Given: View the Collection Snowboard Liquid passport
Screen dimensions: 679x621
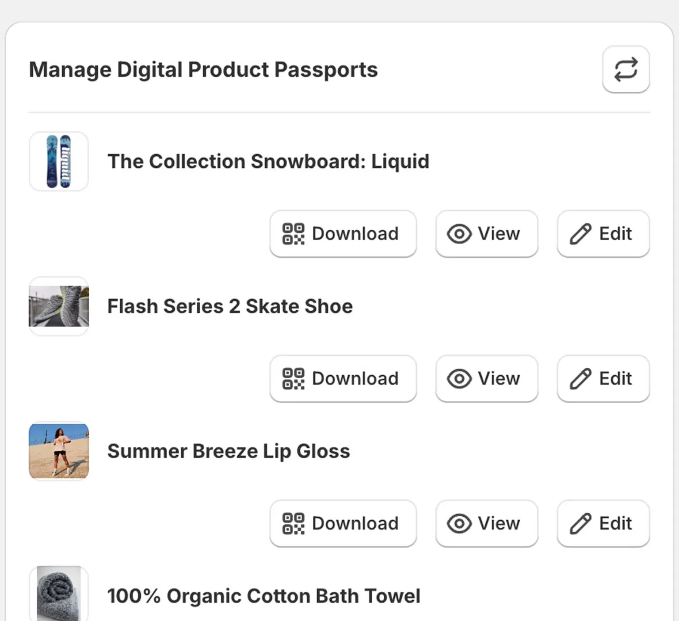Looking at the screenshot, I should coord(486,234).
